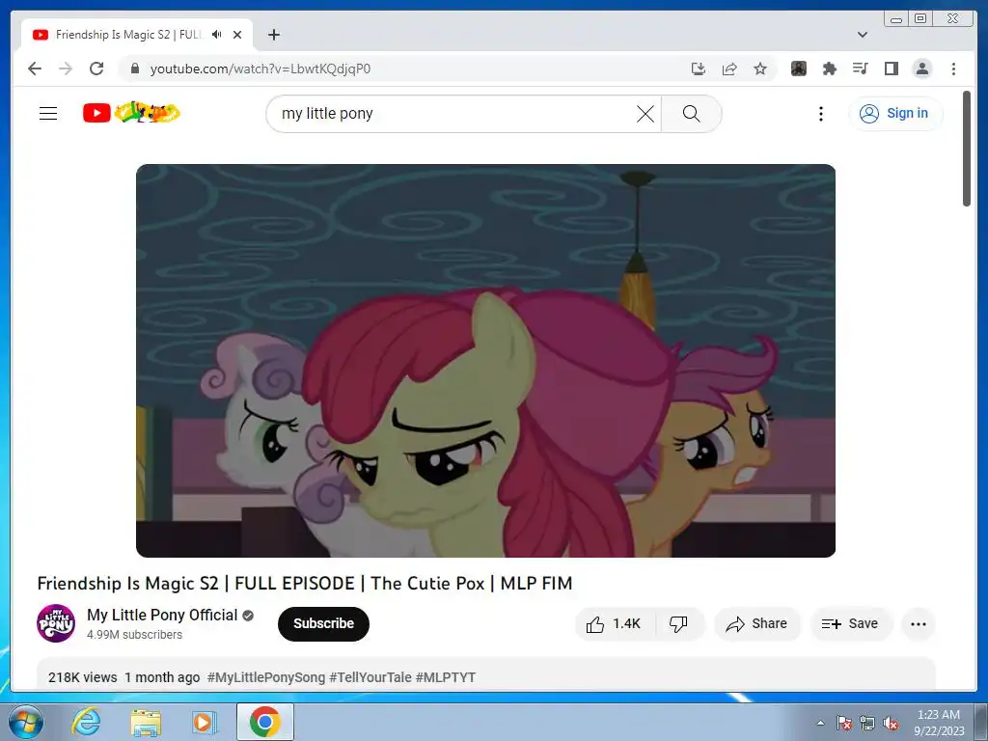Image resolution: width=988 pixels, height=741 pixels.
Task: Open the YouTube hamburger guide menu
Action: click(48, 114)
